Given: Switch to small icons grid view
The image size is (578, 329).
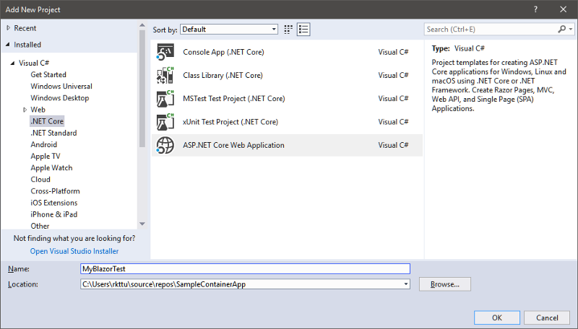Looking at the screenshot, I should [x=288, y=30].
